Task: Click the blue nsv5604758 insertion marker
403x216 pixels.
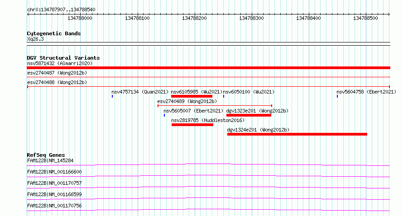Action: (x=337, y=96)
